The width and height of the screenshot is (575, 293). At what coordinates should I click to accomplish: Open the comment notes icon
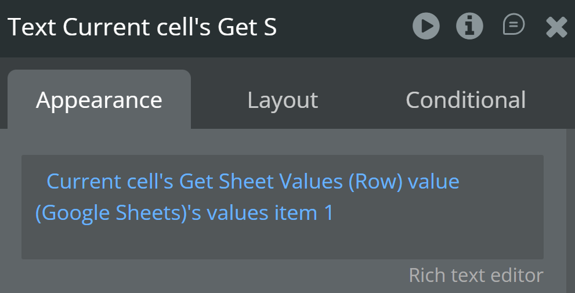click(x=513, y=26)
